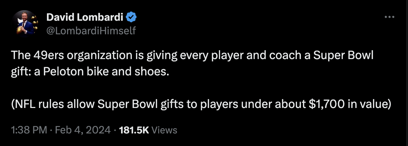Open the David Lombardi display name link
Image resolution: width=408 pixels, height=146 pixels.
click(85, 16)
